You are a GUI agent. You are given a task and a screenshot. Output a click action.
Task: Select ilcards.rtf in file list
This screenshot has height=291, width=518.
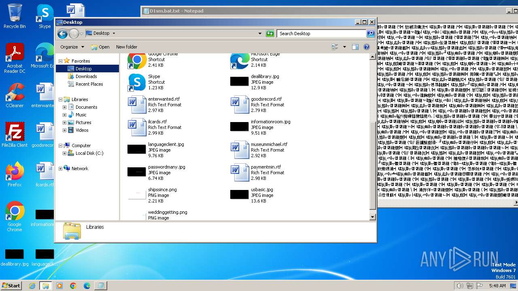coord(154,127)
